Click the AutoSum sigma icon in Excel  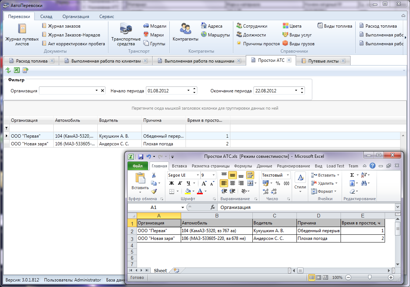click(x=352, y=175)
